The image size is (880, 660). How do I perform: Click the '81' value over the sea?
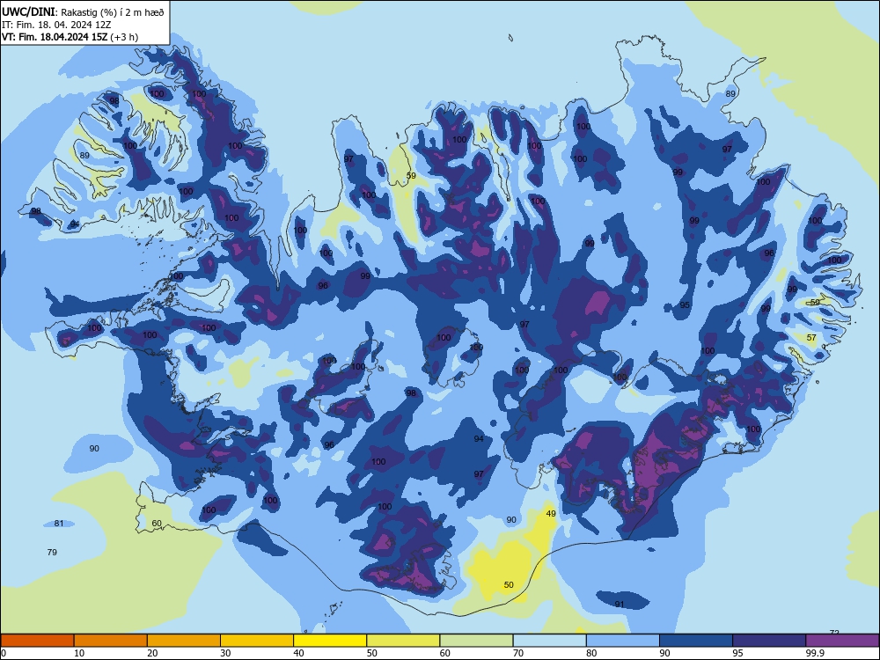click(59, 524)
